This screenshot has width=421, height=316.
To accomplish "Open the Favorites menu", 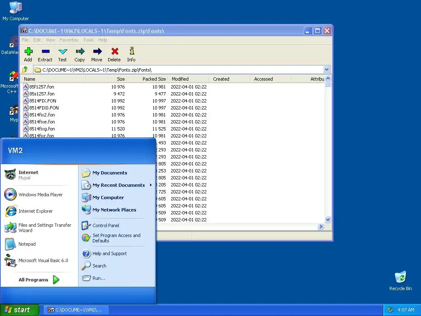I will [69, 40].
